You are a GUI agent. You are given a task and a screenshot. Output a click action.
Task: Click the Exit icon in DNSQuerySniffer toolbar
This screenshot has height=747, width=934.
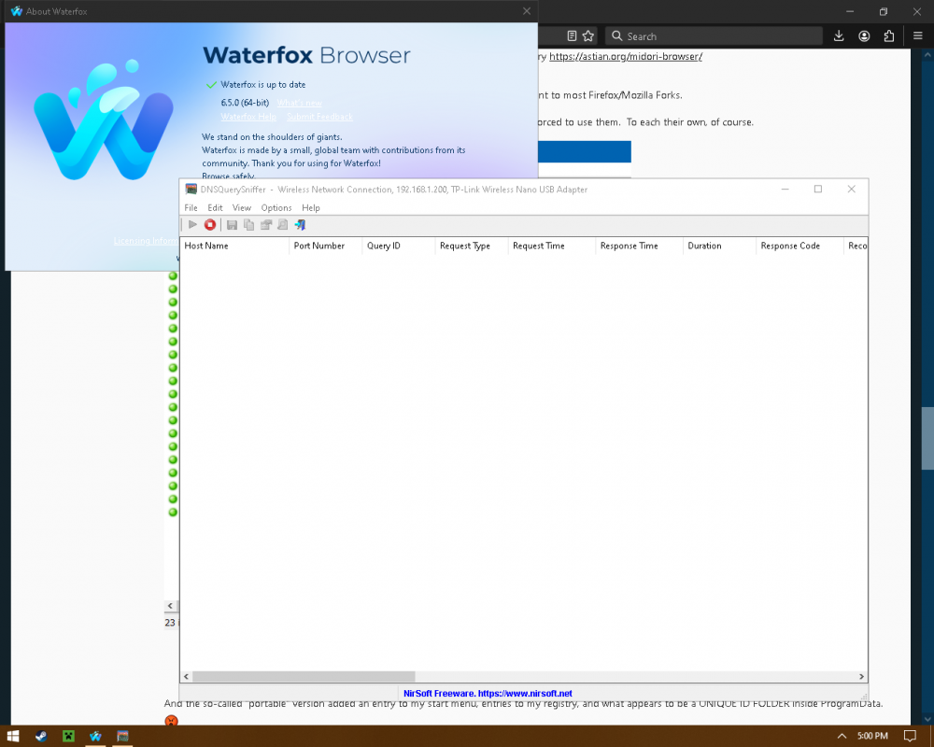point(300,225)
